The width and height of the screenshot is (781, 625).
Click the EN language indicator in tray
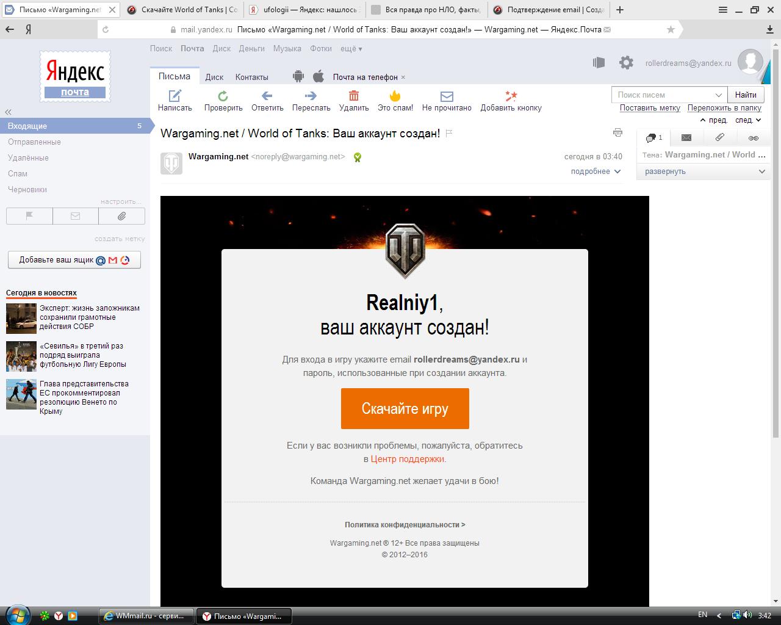703,615
